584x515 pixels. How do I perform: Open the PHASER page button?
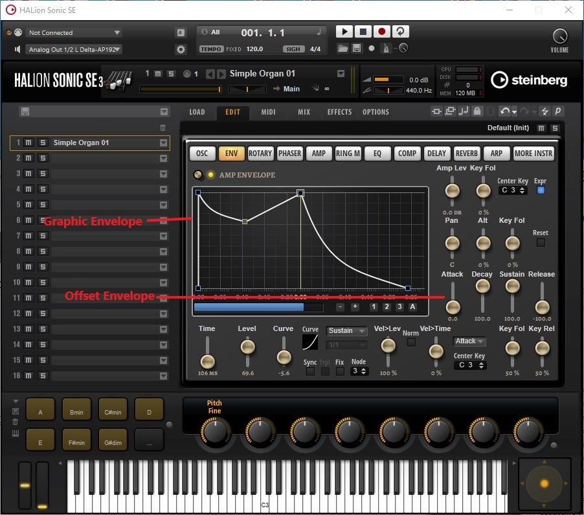(x=289, y=153)
